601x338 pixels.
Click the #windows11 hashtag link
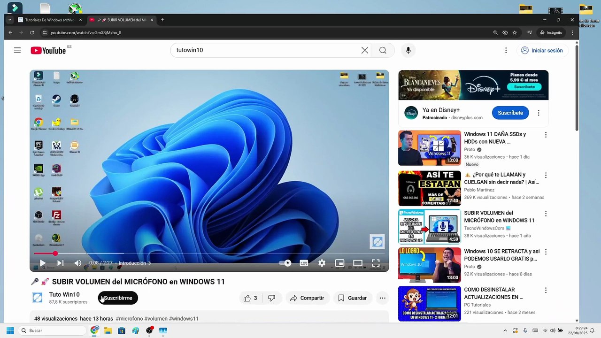[x=184, y=319]
